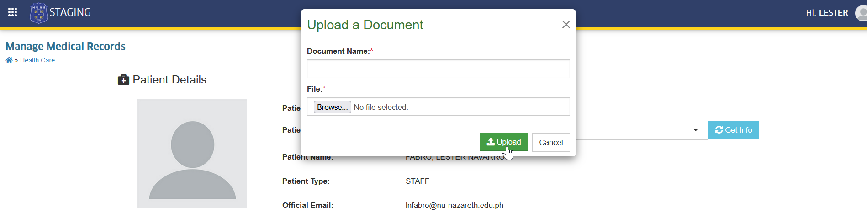867x212 pixels.
Task: Click the Upload a Document title
Action: tap(365, 25)
